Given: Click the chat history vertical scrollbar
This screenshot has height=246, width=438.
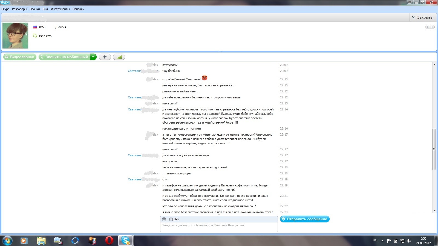Looking at the screenshot, I should pyautogui.click(x=434, y=149).
